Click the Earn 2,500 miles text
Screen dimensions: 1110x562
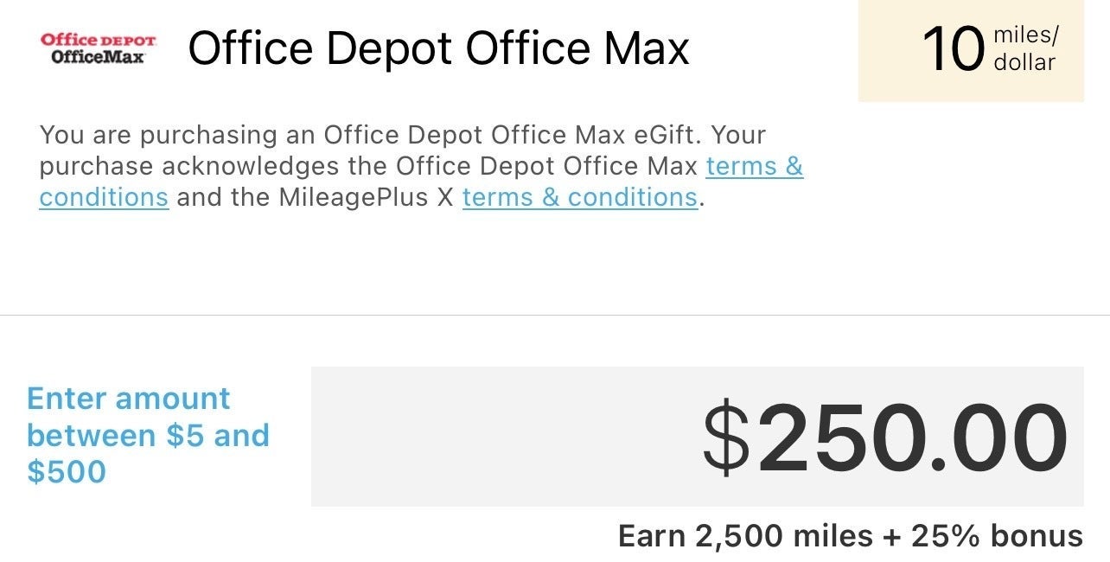744,536
